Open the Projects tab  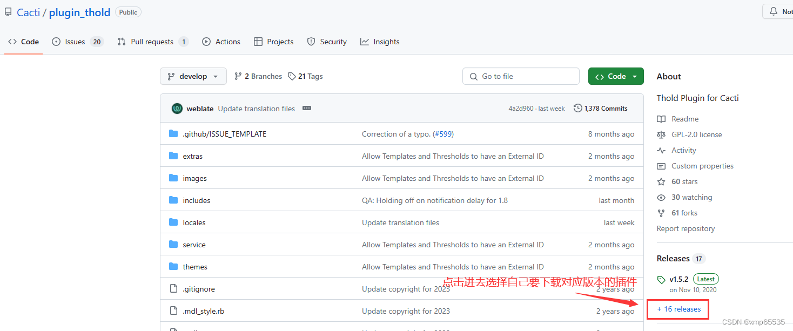273,42
